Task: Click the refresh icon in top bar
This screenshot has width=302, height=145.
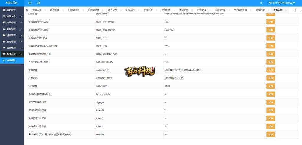Action: [x=39, y=3]
